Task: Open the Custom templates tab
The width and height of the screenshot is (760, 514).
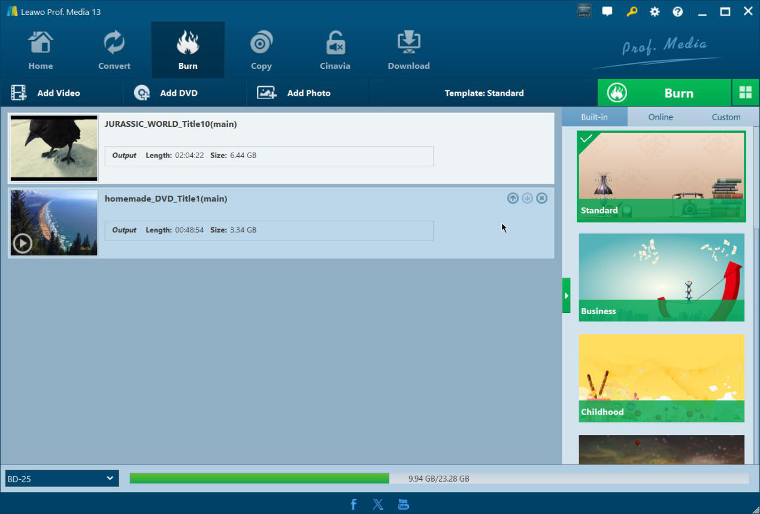Action: tap(726, 117)
